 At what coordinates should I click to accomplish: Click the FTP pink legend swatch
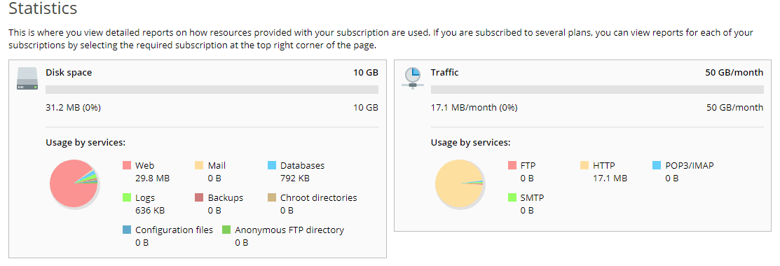[512, 165]
